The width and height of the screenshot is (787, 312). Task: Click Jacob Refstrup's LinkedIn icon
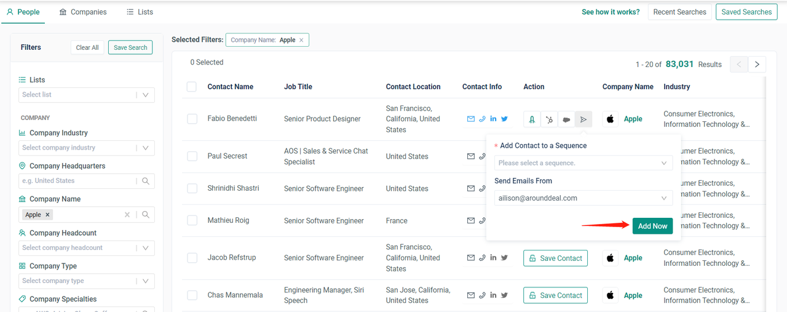coord(493,258)
